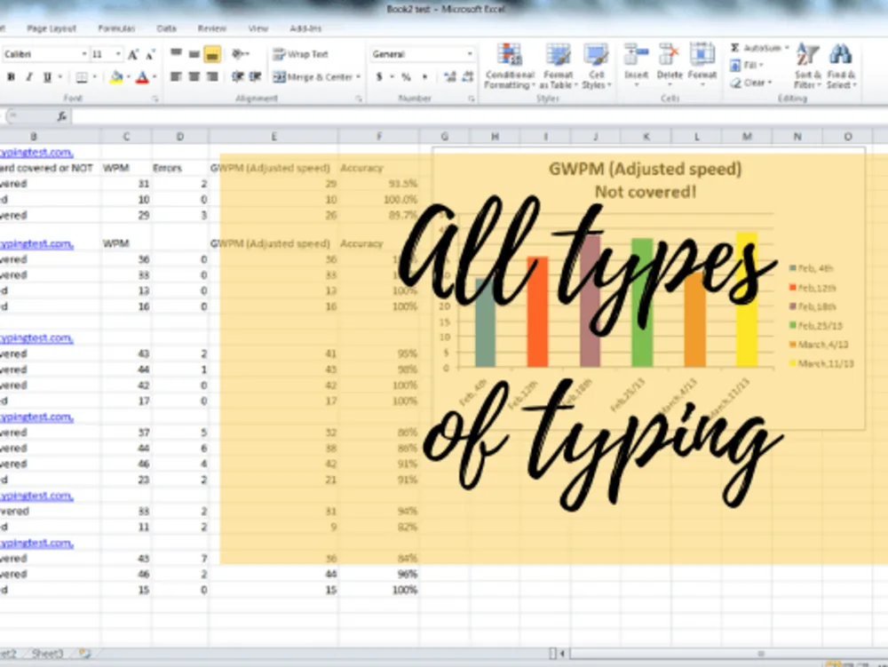The image size is (888, 667).
Task: Apply the Fill Color bucket
Action: point(116,77)
